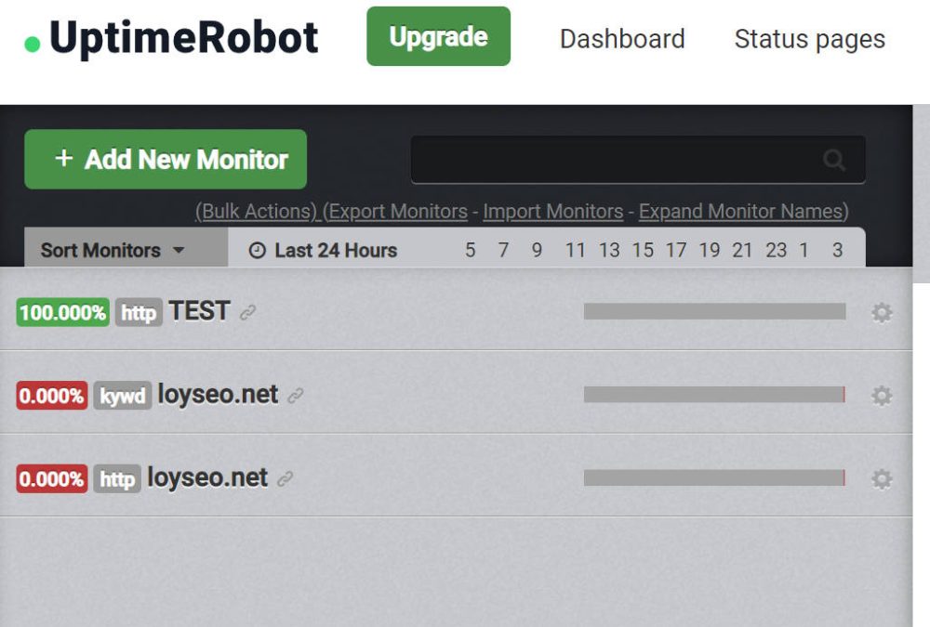
Task: Click the clock icon beside Last 24 Hours
Action: coord(257,251)
